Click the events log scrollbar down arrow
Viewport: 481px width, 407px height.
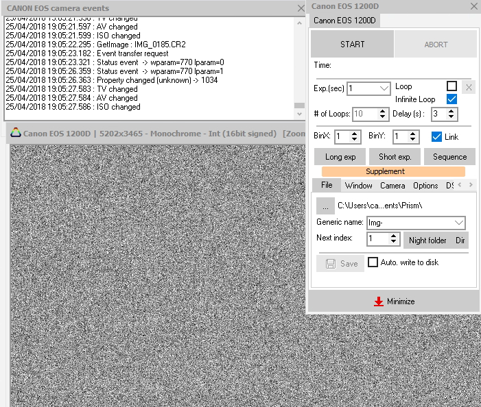(298, 116)
